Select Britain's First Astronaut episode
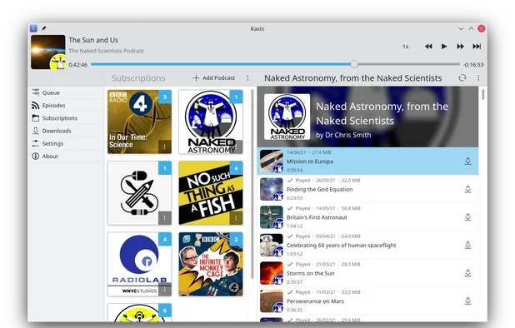Image resolution: width=515 pixels, height=328 pixels. [367, 217]
